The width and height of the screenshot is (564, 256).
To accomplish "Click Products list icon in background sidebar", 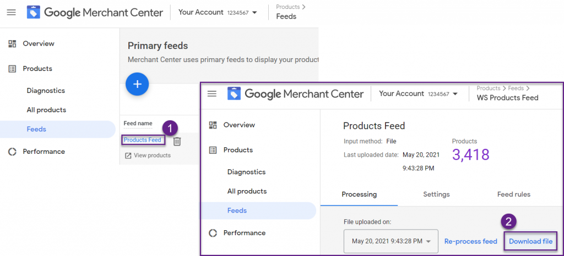I will pos(12,69).
